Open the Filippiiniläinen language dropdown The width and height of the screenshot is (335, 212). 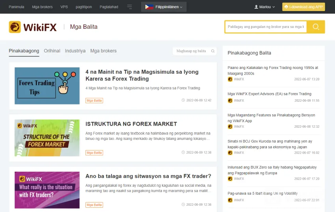[164, 7]
